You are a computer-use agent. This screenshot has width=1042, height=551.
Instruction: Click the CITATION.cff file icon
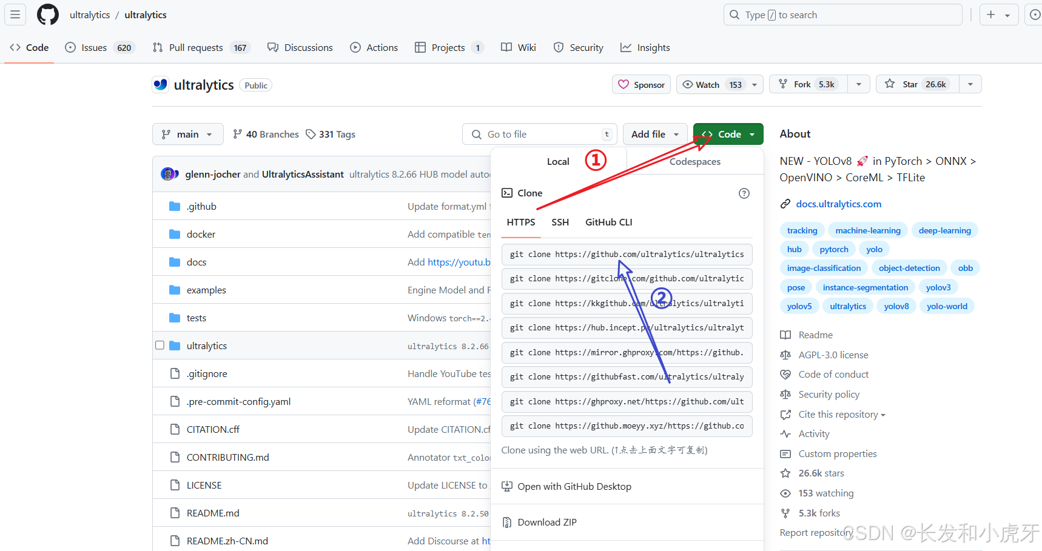click(175, 430)
